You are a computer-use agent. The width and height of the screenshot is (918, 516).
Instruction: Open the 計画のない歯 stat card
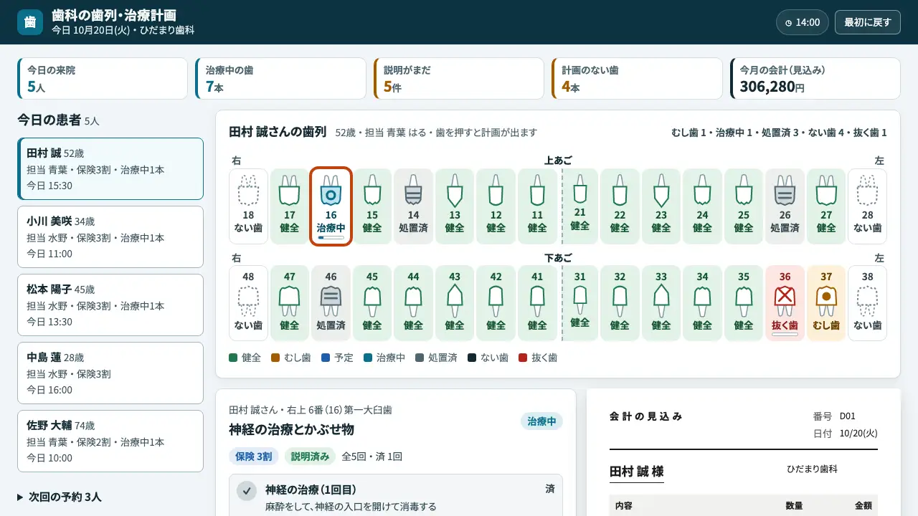click(x=638, y=79)
